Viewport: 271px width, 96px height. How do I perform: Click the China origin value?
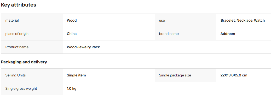pyautogui.click(x=72, y=34)
